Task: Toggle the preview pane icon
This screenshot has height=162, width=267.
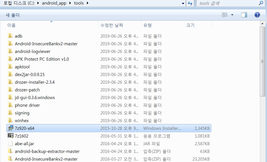Action: [x=244, y=15]
